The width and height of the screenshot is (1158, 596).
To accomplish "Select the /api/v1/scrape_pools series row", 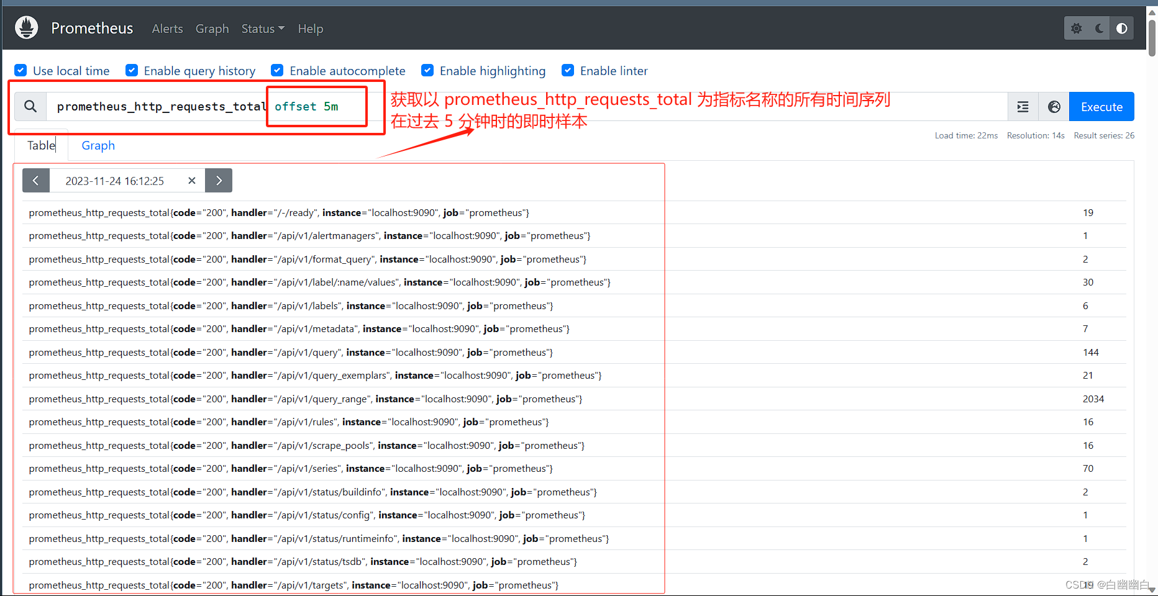I will click(574, 445).
